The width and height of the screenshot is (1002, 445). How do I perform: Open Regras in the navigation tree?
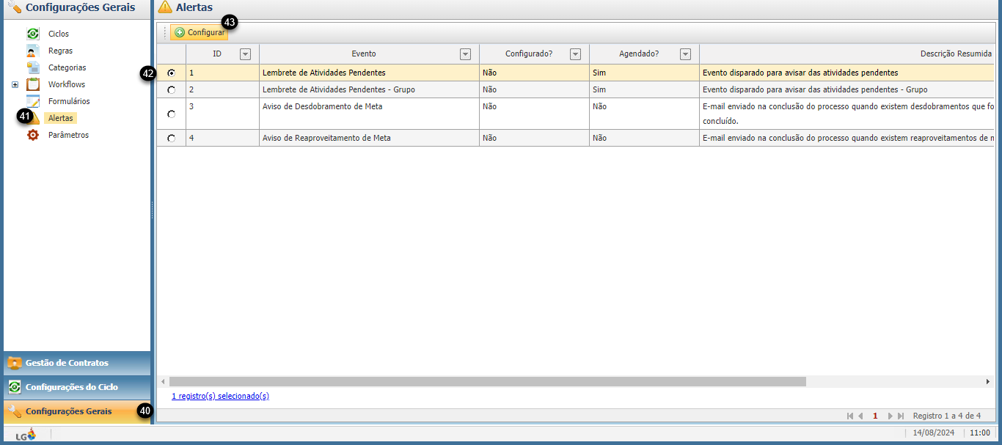coord(60,51)
